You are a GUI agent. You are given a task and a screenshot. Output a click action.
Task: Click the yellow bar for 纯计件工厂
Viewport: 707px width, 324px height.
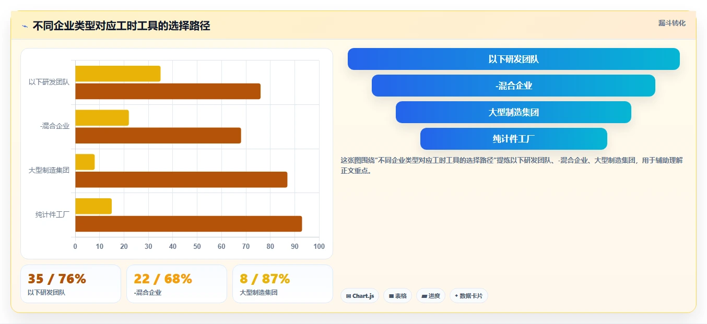(93, 206)
